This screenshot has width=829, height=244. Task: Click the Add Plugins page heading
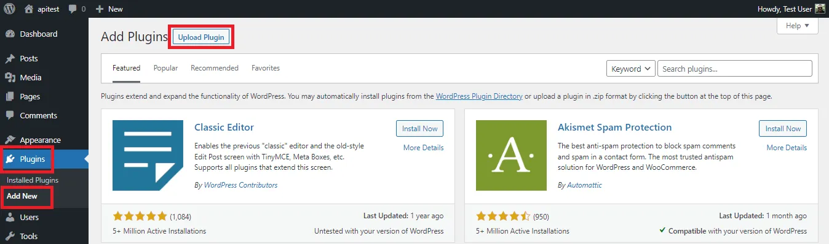pyautogui.click(x=134, y=37)
